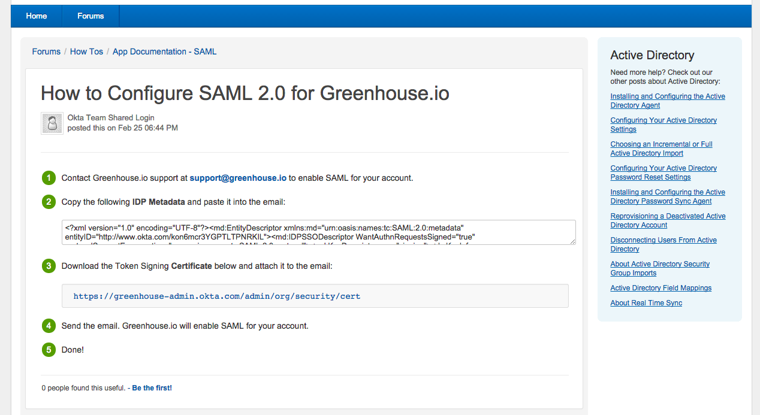Open the Home tab in the navigation bar
The height and width of the screenshot is (415, 760).
click(37, 16)
